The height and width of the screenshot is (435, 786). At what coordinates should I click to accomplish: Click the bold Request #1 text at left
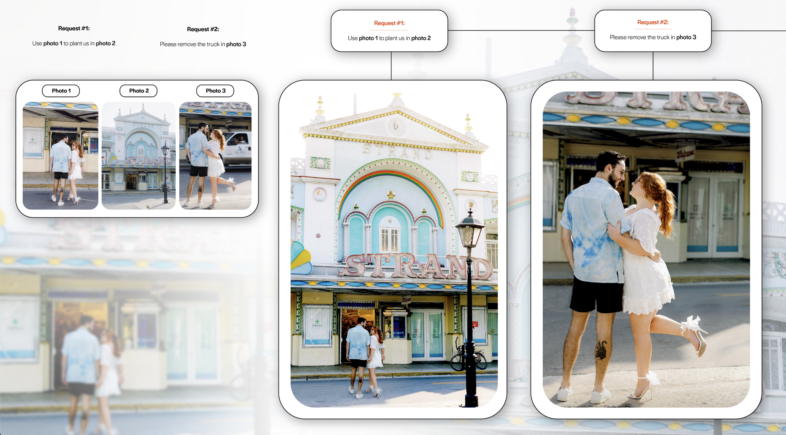tap(74, 29)
